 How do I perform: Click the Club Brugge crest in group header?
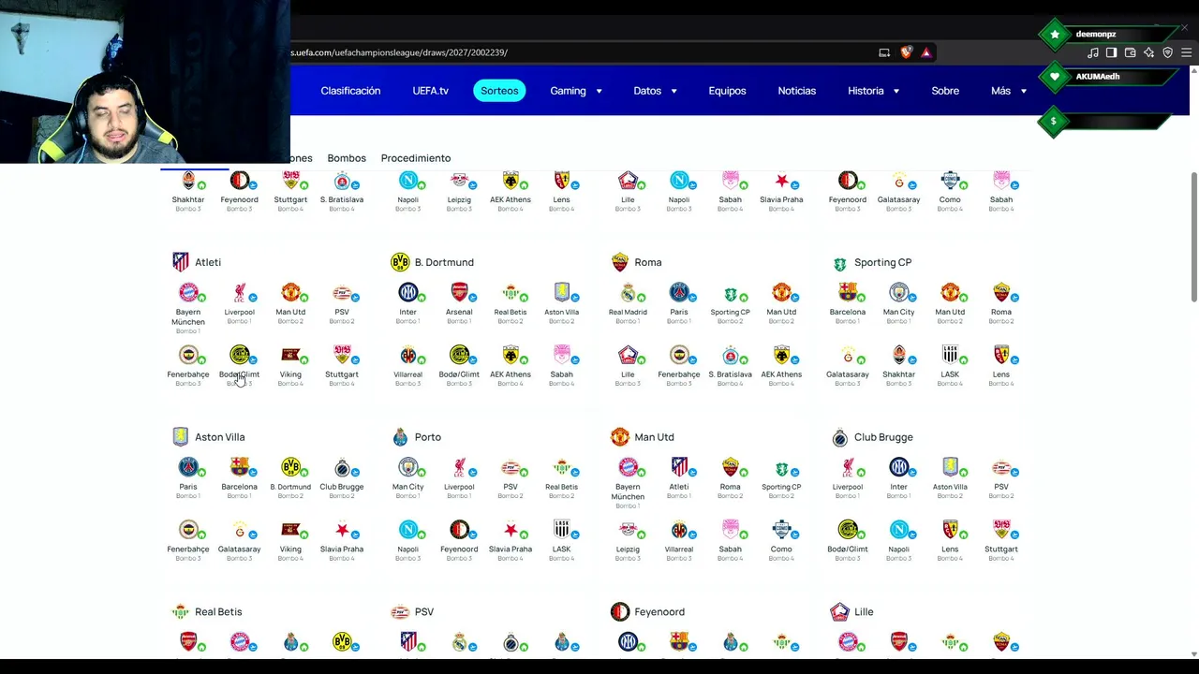click(x=839, y=437)
